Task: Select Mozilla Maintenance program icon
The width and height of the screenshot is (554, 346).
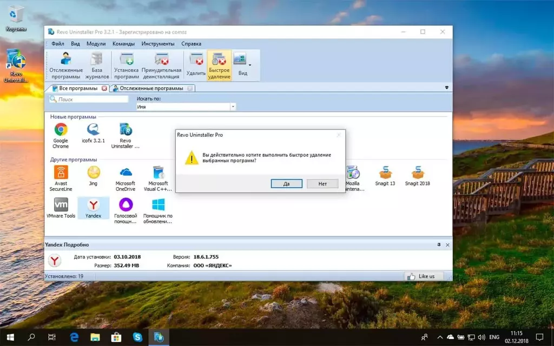Action: pos(354,178)
